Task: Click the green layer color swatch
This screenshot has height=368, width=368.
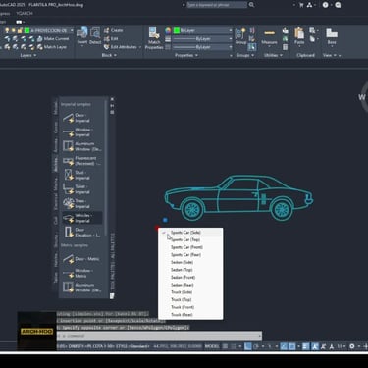Action: tap(27, 30)
